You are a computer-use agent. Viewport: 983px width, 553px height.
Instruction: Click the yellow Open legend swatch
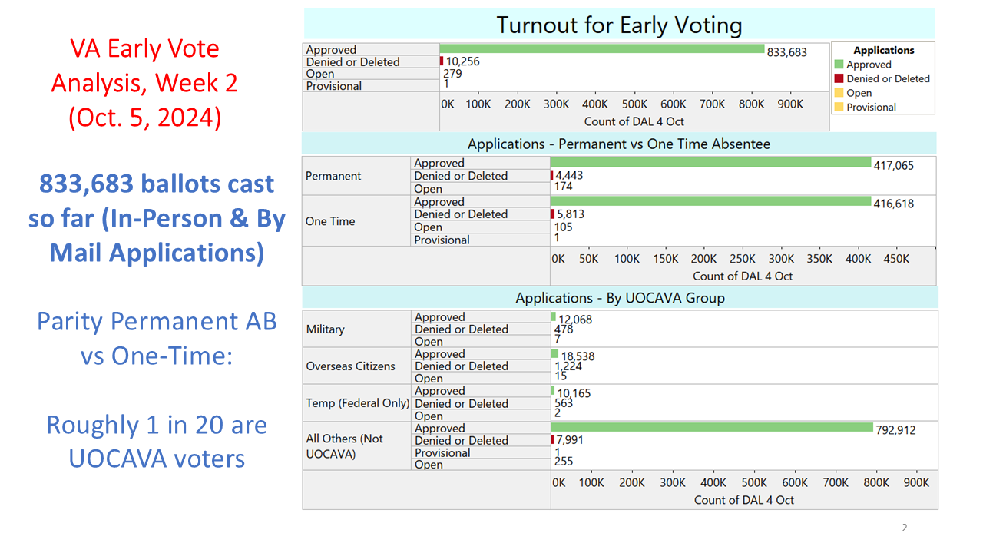pos(841,91)
